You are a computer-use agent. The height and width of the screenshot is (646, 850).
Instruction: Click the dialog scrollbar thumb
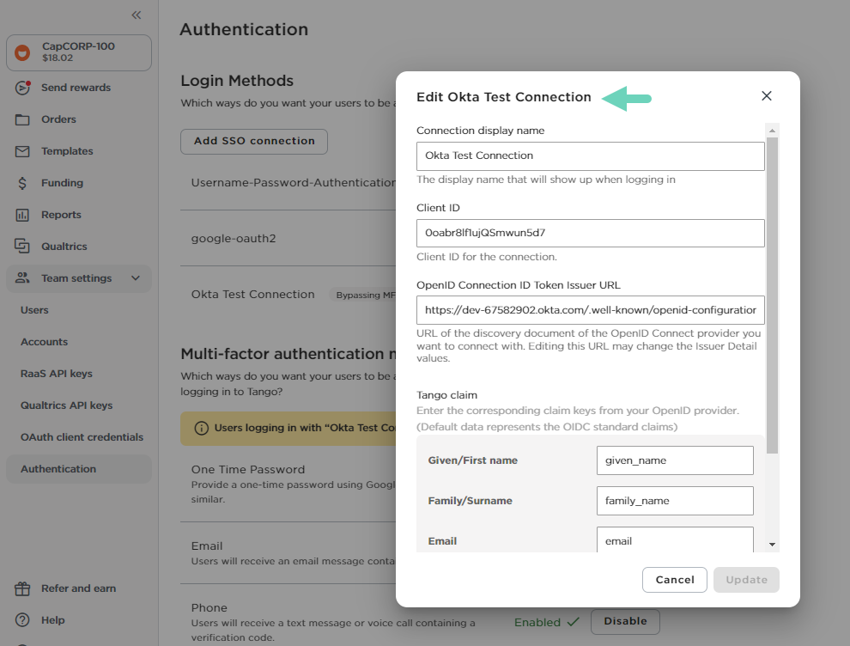(772, 296)
